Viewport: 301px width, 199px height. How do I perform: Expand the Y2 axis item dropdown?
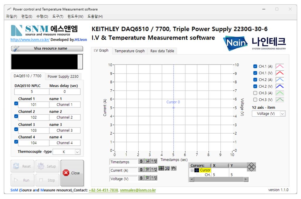tap(282, 114)
